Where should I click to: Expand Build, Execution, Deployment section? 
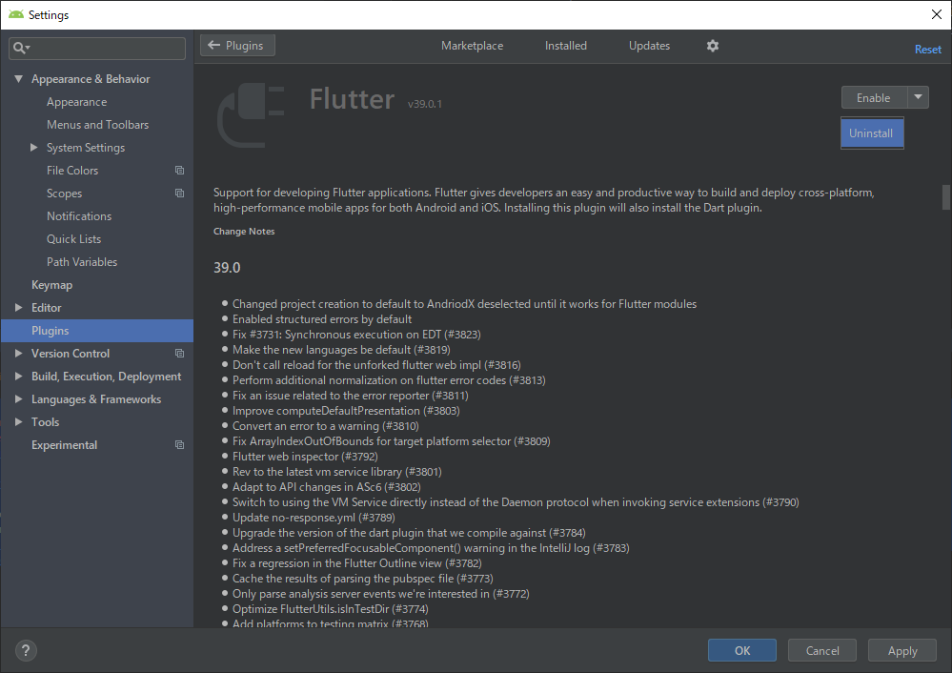point(19,377)
